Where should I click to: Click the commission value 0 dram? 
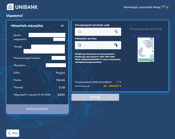click(x=119, y=82)
